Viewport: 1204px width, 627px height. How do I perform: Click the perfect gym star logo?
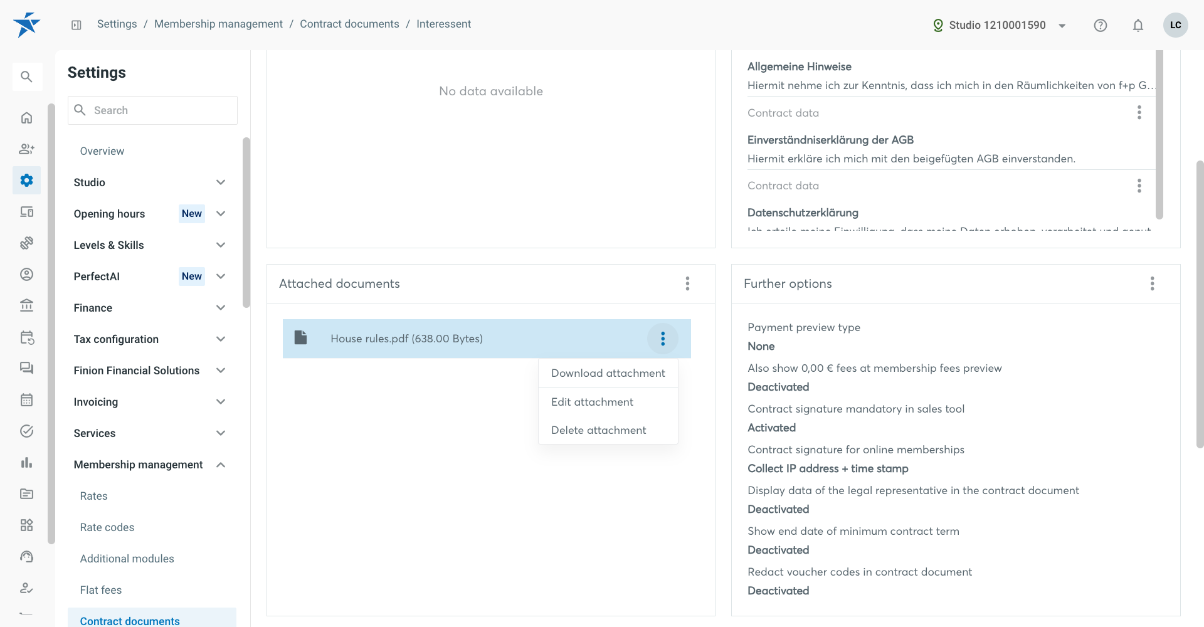(26, 25)
